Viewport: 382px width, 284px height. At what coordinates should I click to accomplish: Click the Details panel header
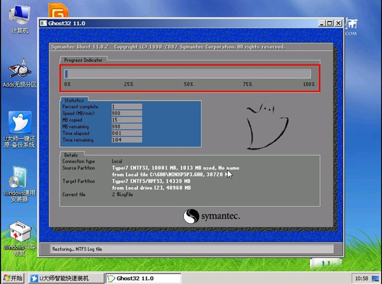pyautogui.click(x=70, y=155)
